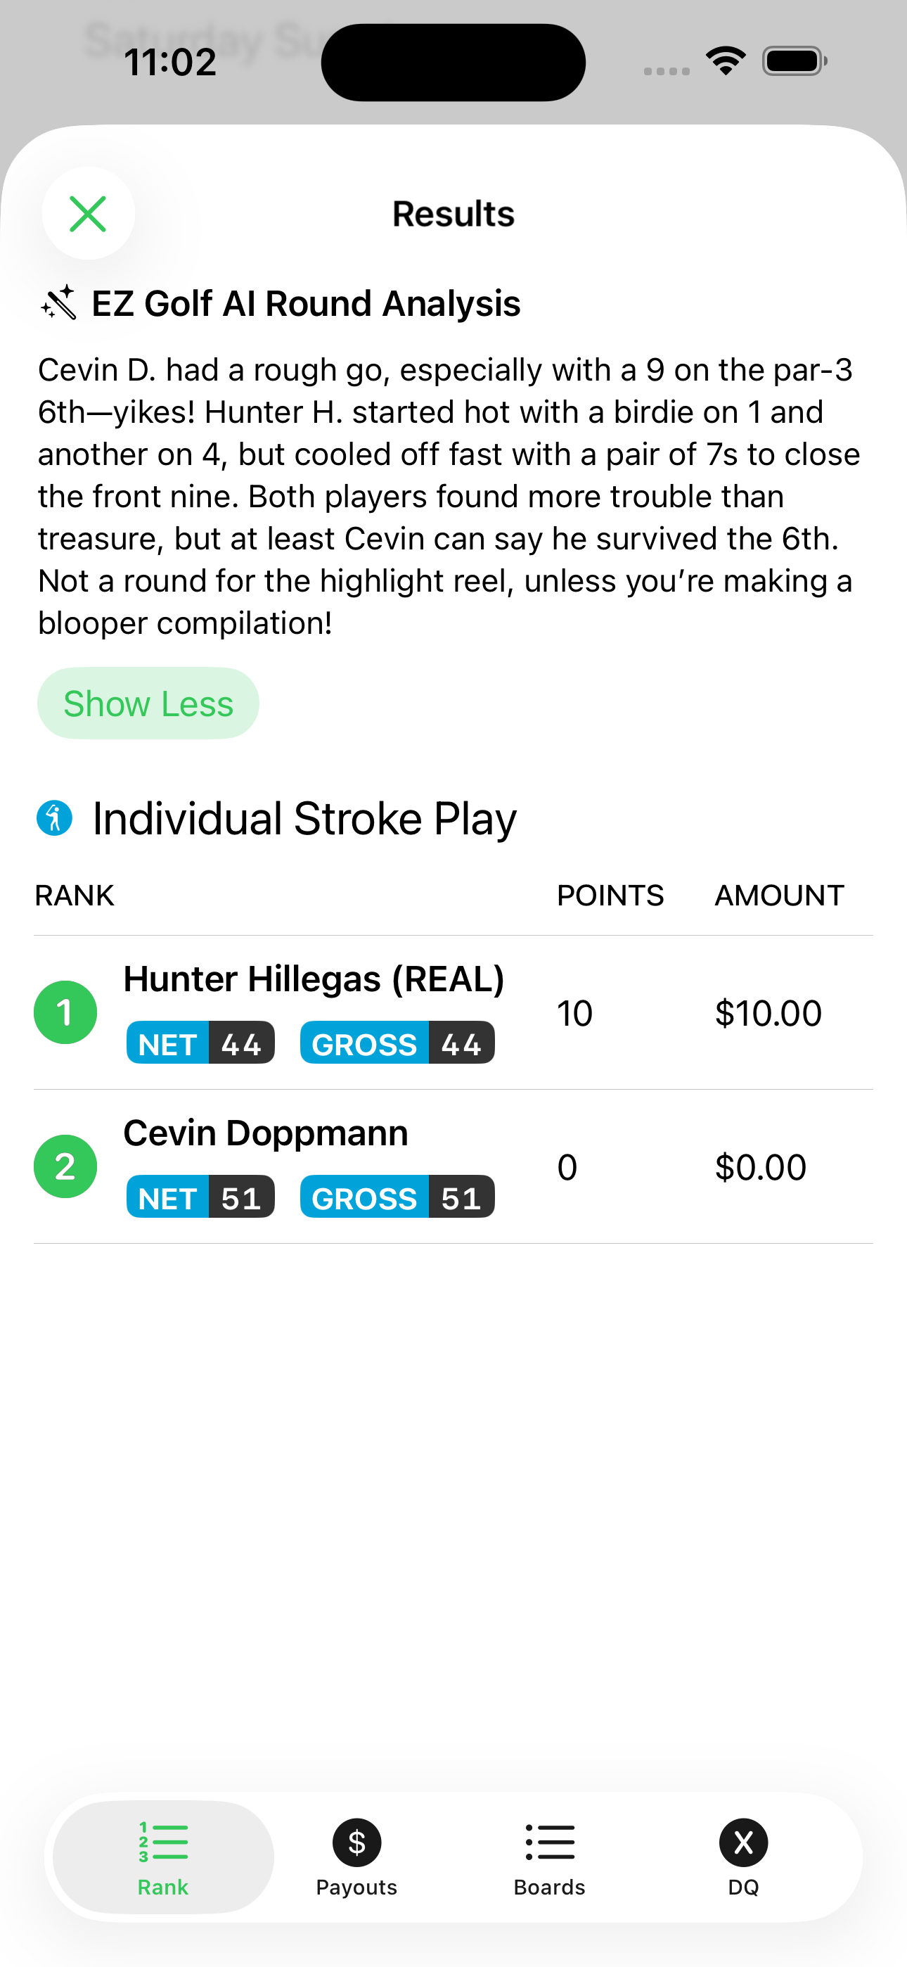Tap the blue golfer Individual Stroke Play icon

[x=54, y=819]
